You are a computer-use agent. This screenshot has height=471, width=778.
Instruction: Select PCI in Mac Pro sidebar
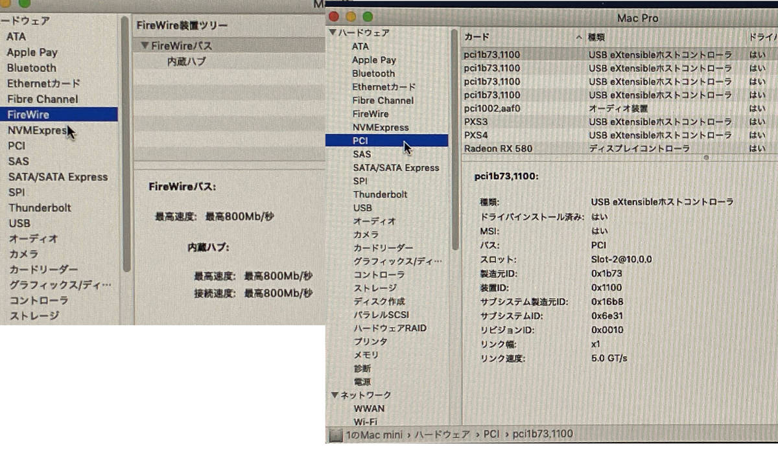(x=386, y=140)
